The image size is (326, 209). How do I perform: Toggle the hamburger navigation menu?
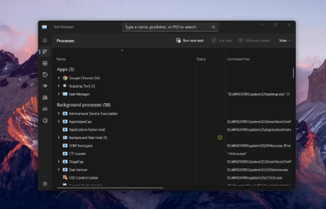tap(45, 40)
